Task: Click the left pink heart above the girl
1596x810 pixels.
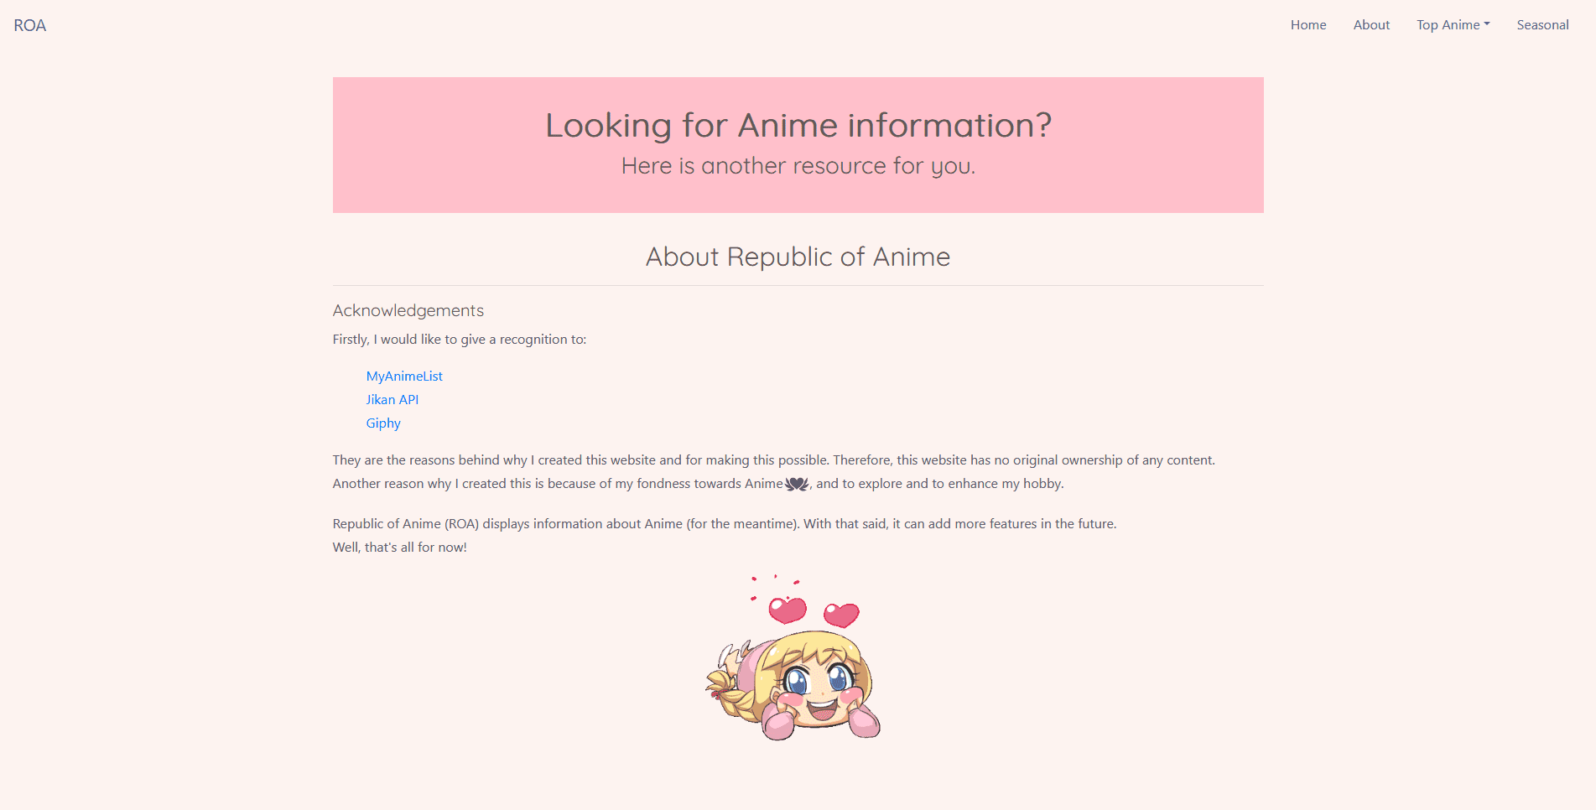Action: pos(788,610)
